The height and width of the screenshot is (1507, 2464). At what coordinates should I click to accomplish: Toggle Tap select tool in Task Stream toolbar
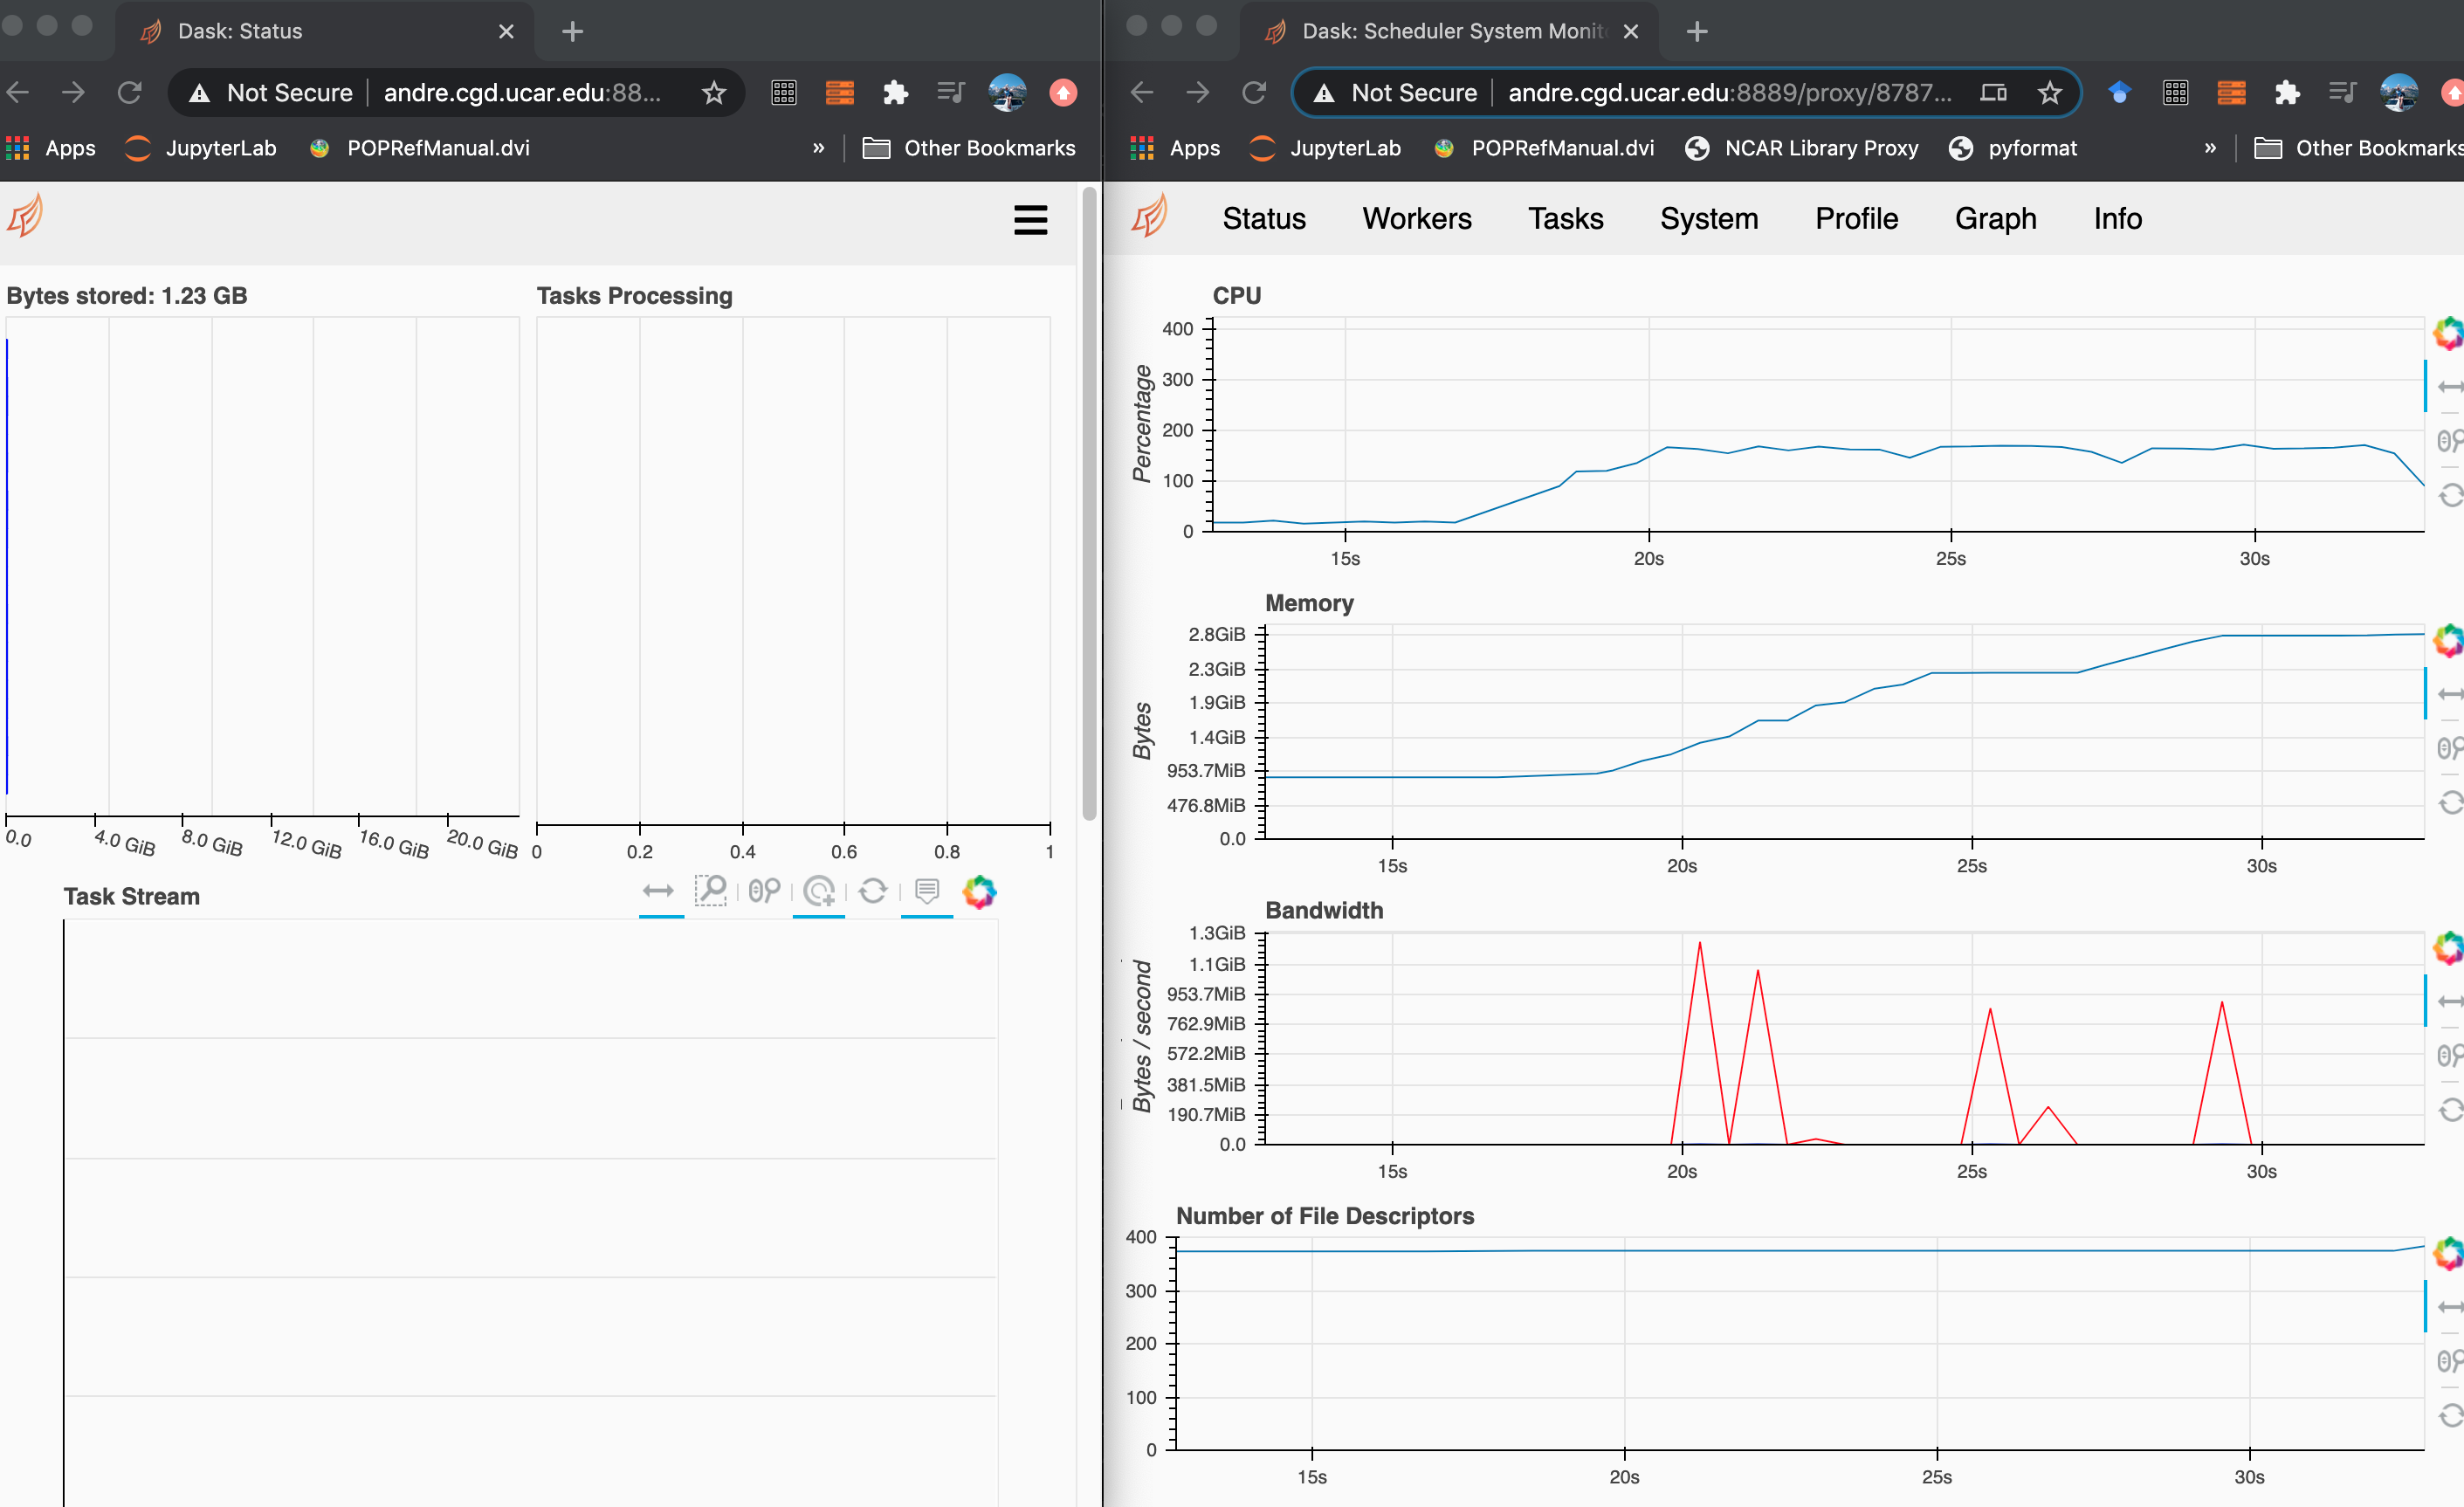pyautogui.click(x=819, y=891)
